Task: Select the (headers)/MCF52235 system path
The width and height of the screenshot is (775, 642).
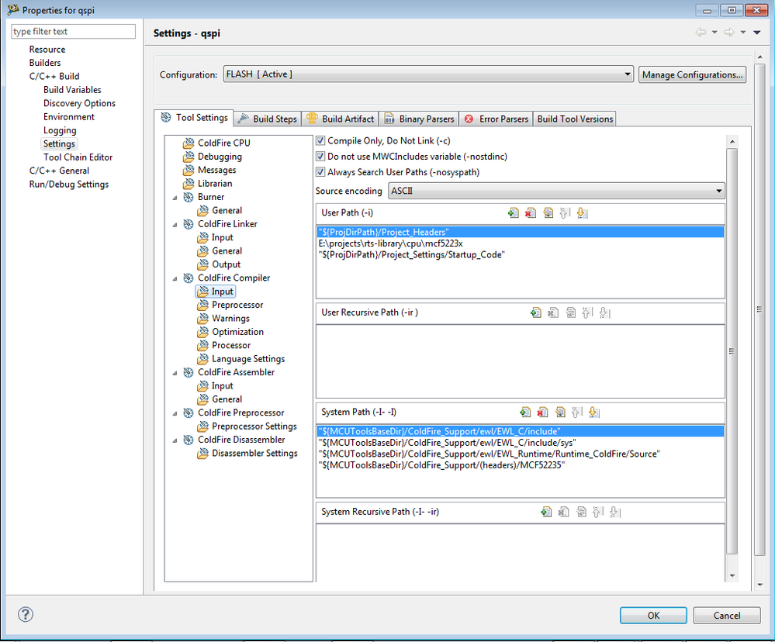Action: point(442,466)
